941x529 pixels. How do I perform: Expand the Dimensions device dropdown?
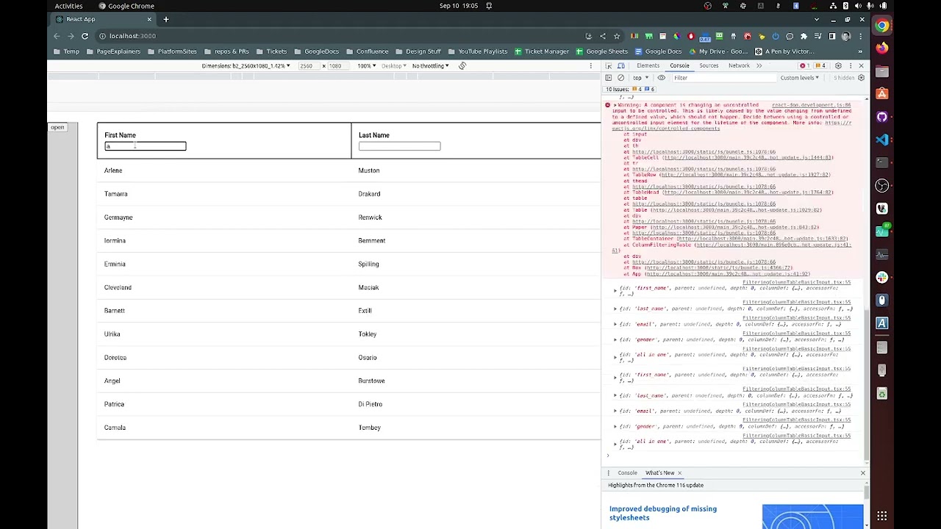click(x=246, y=65)
